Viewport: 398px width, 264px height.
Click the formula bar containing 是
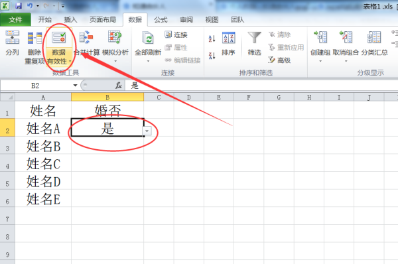(261, 86)
